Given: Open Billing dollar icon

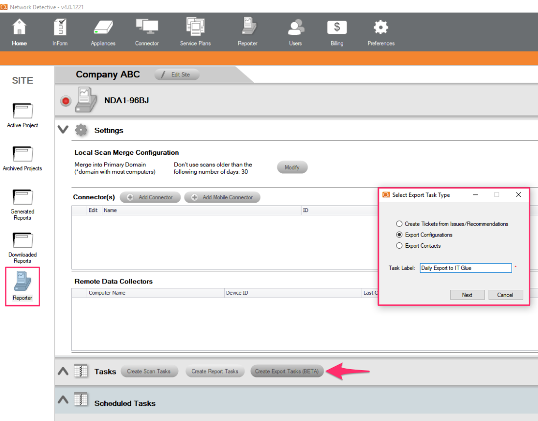Looking at the screenshot, I should click(337, 28).
